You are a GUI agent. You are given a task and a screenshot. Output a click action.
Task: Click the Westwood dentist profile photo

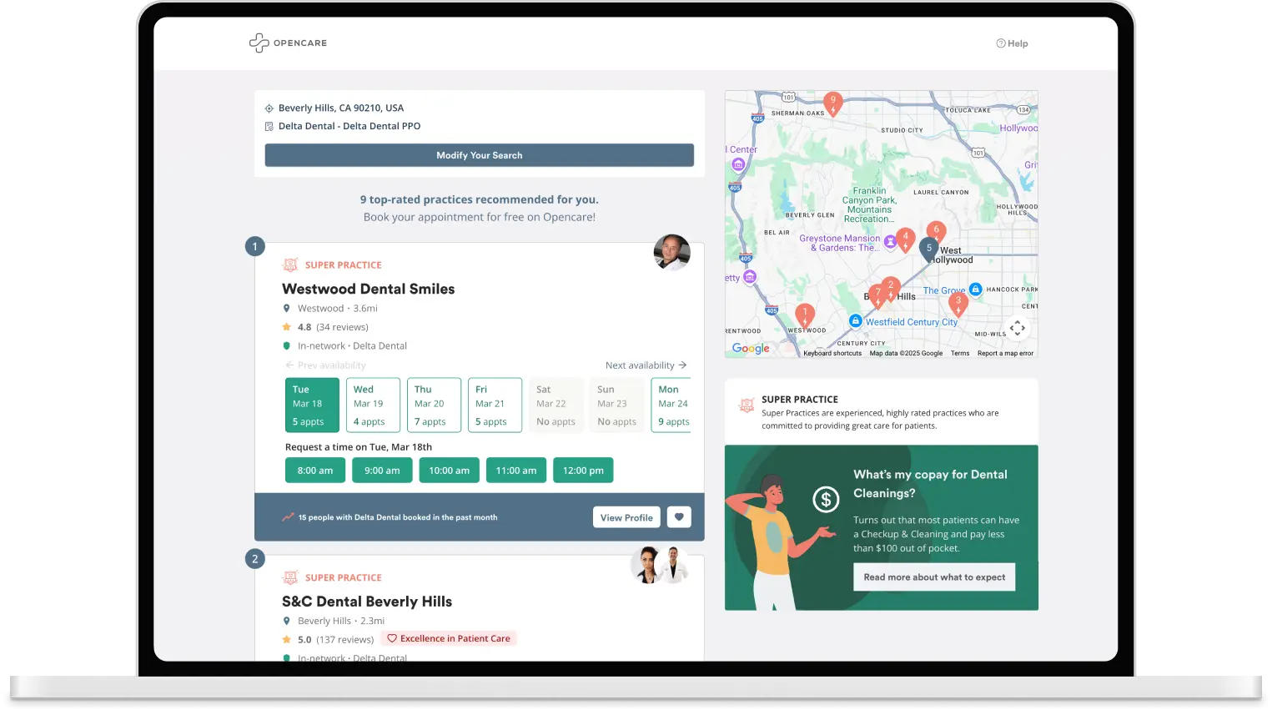(x=672, y=253)
